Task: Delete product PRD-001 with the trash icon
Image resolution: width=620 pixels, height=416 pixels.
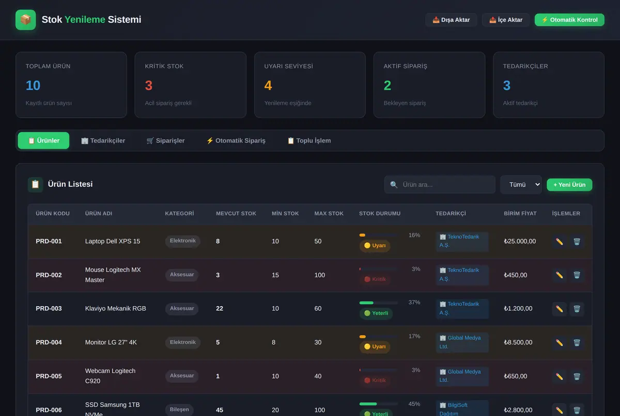Action: pyautogui.click(x=577, y=242)
